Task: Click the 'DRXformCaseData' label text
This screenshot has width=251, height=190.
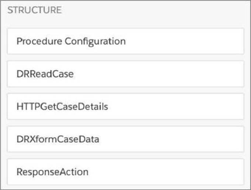Action: (x=58, y=139)
